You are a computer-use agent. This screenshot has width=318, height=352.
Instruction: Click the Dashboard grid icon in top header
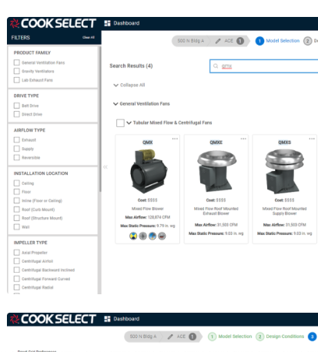[107, 23]
